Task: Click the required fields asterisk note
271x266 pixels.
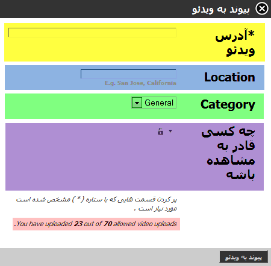Action: [96, 204]
